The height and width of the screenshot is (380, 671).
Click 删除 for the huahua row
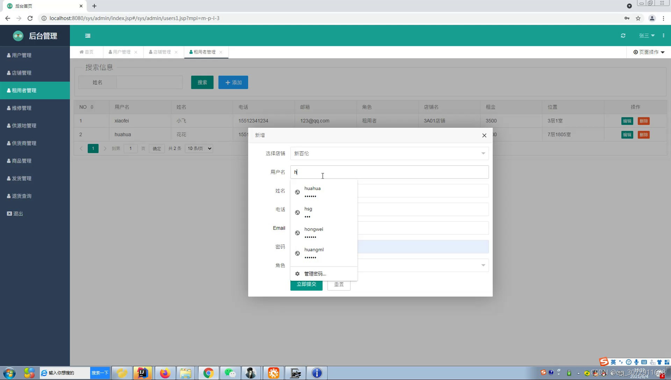(644, 134)
